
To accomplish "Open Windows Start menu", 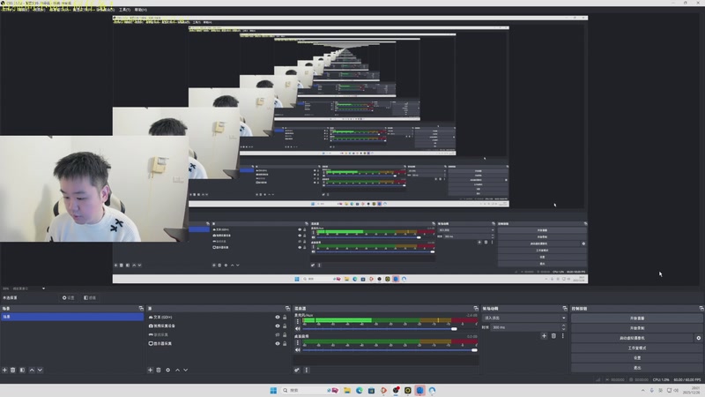I will (x=273, y=390).
